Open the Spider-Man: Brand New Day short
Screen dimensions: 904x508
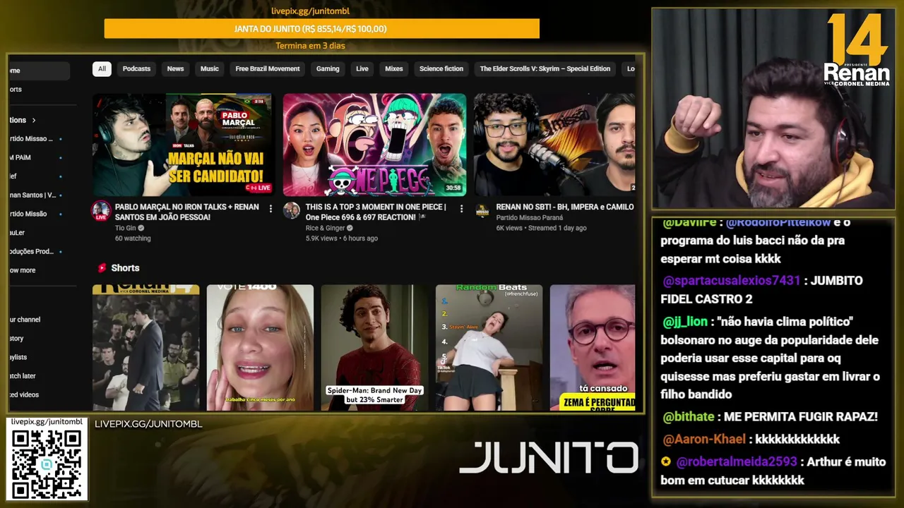click(374, 348)
